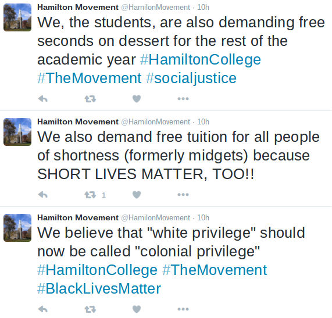
Task: Like the SHORT LIVES MATTER tweet
Action: pyautogui.click(x=137, y=195)
